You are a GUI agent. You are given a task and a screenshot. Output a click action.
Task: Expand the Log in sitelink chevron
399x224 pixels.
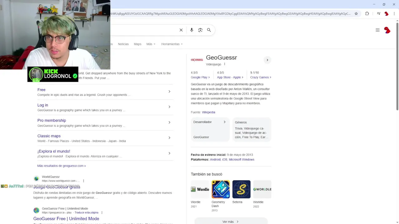click(169, 107)
